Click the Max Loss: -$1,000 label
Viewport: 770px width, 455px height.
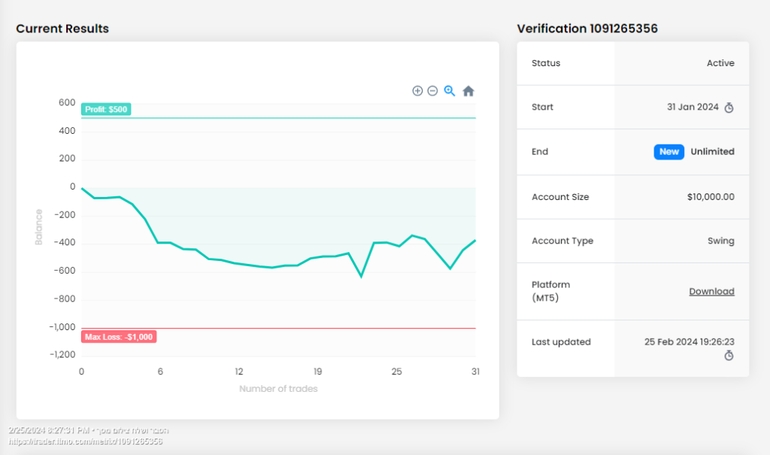(x=119, y=337)
